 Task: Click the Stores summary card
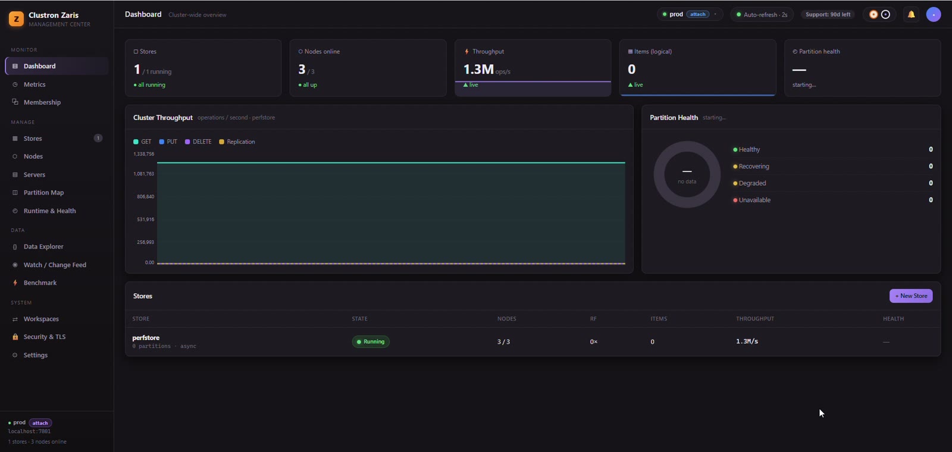coord(203,68)
